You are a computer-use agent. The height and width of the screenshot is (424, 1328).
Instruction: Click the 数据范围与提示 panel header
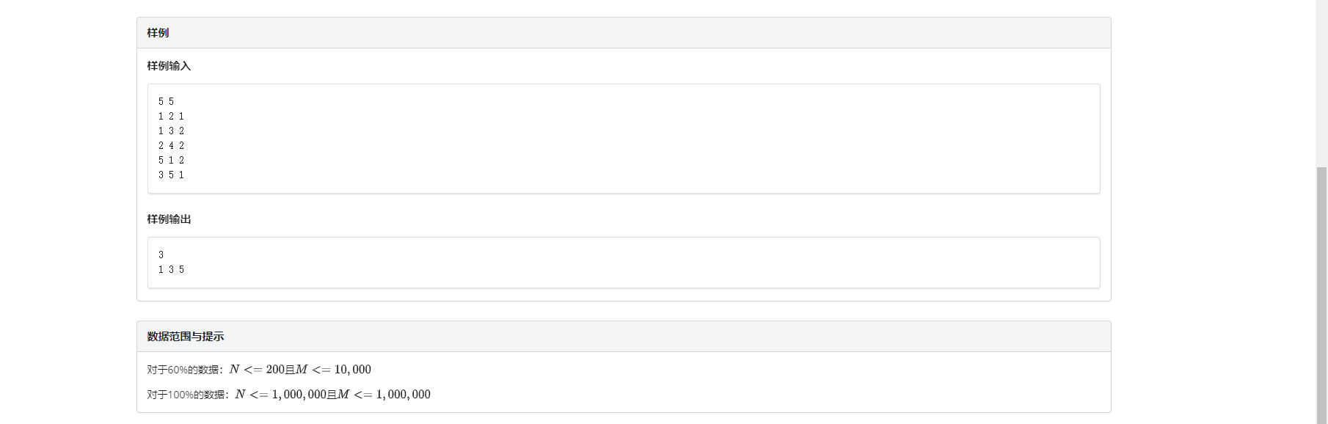185,337
